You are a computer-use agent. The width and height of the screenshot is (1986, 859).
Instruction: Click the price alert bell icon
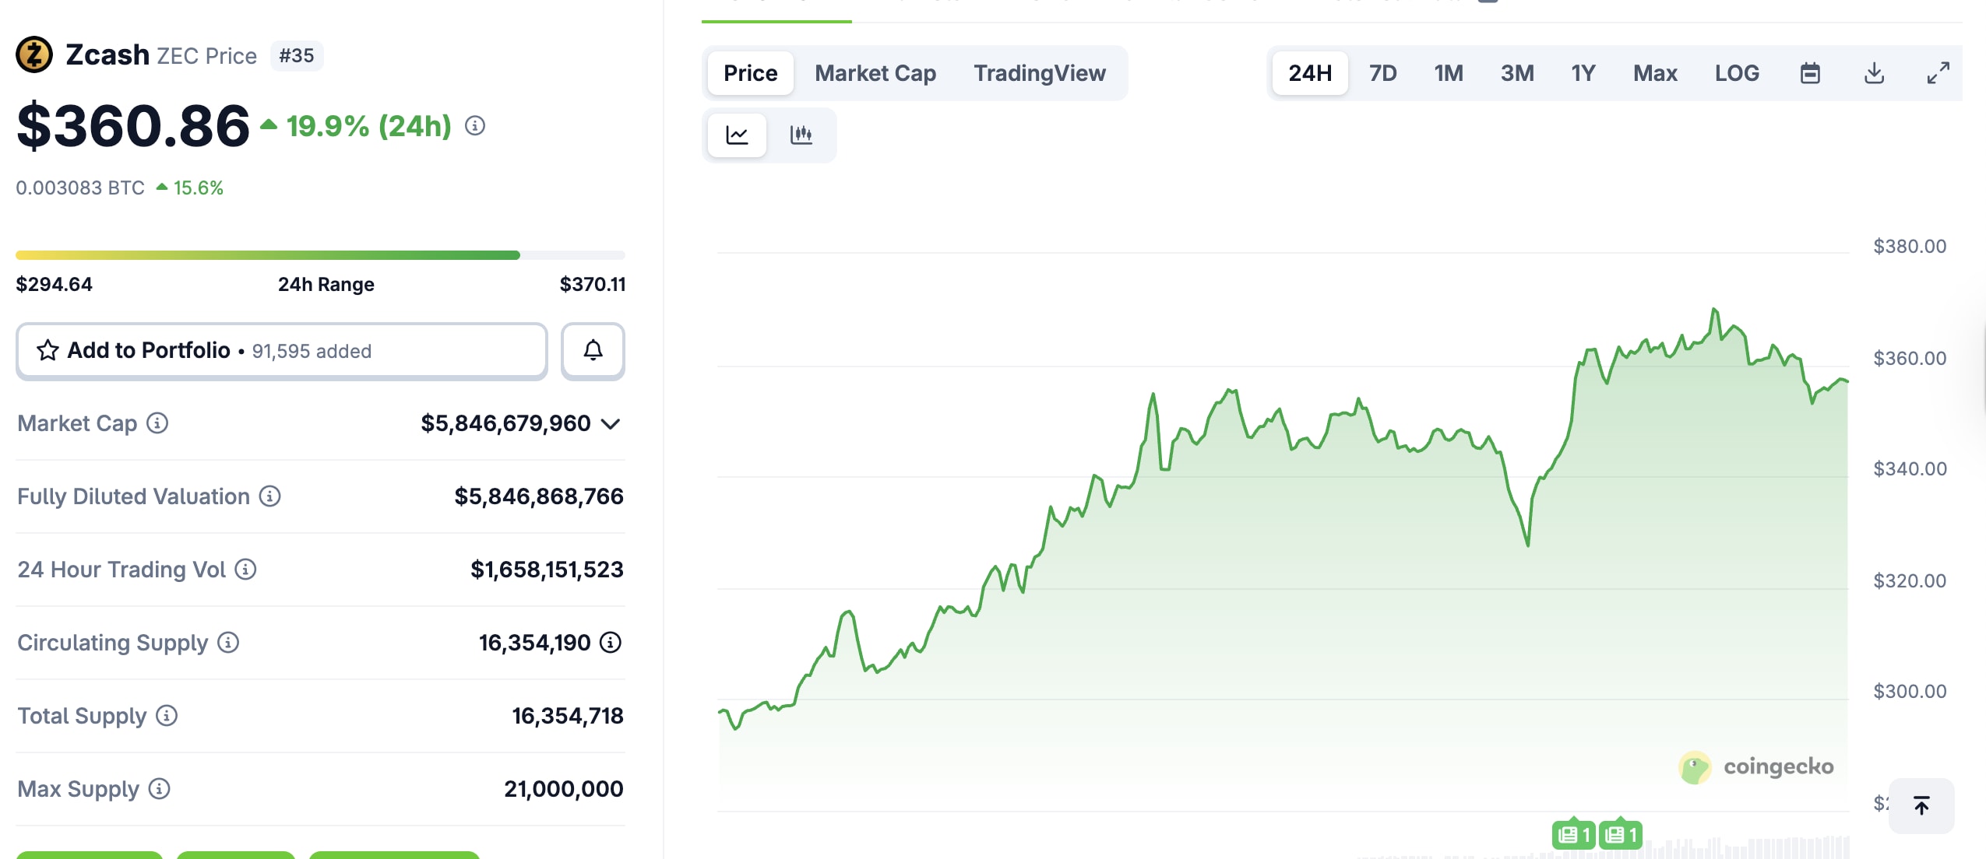[593, 351]
